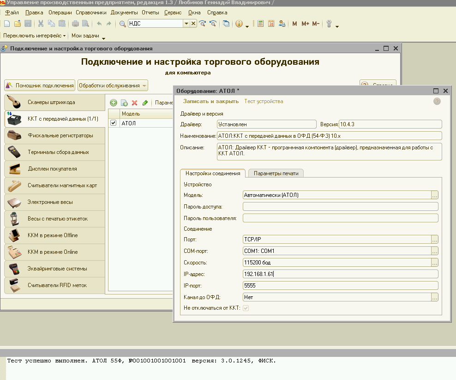Click the search magnifier icon in the toolbar
This screenshot has width=456, height=380.
[x=122, y=24]
